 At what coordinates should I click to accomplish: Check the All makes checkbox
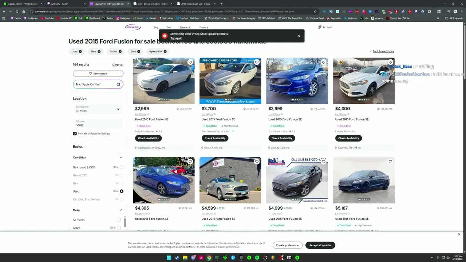[119, 220]
